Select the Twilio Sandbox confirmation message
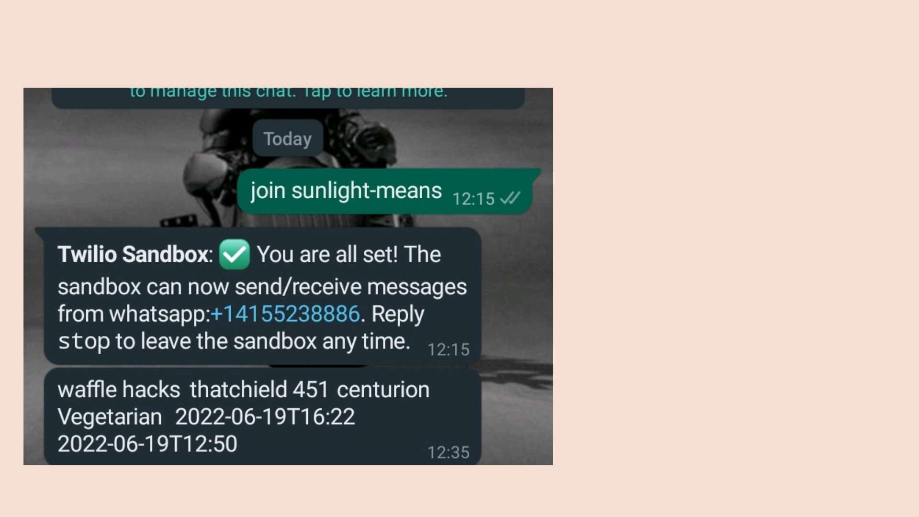This screenshot has height=517, width=919. pos(262,297)
